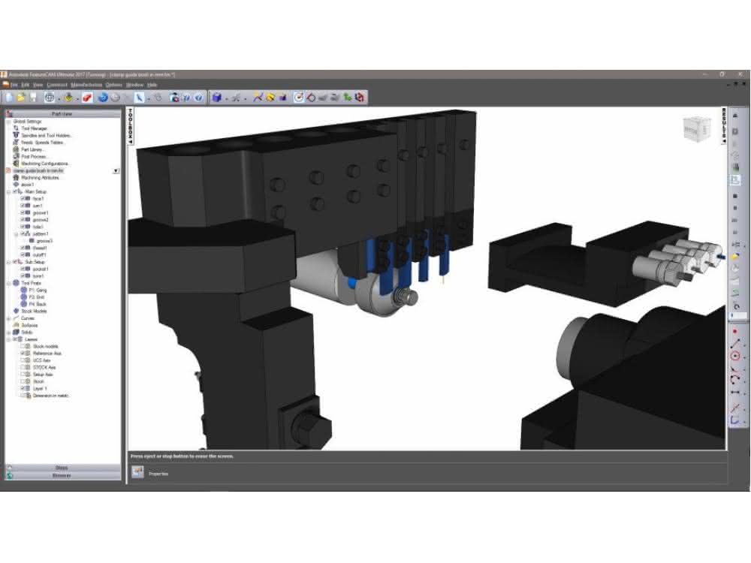751x563 pixels.
Task: Click the blue solid cube icon
Action: point(216,98)
